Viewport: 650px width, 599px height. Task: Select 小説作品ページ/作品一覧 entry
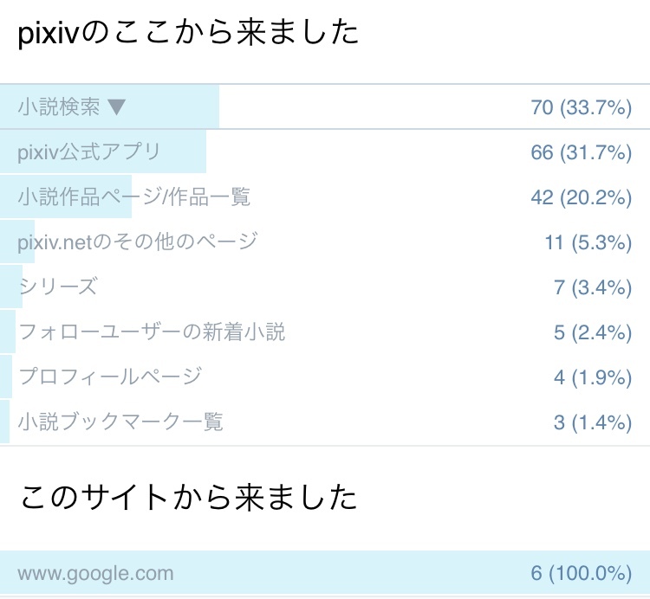(x=133, y=196)
